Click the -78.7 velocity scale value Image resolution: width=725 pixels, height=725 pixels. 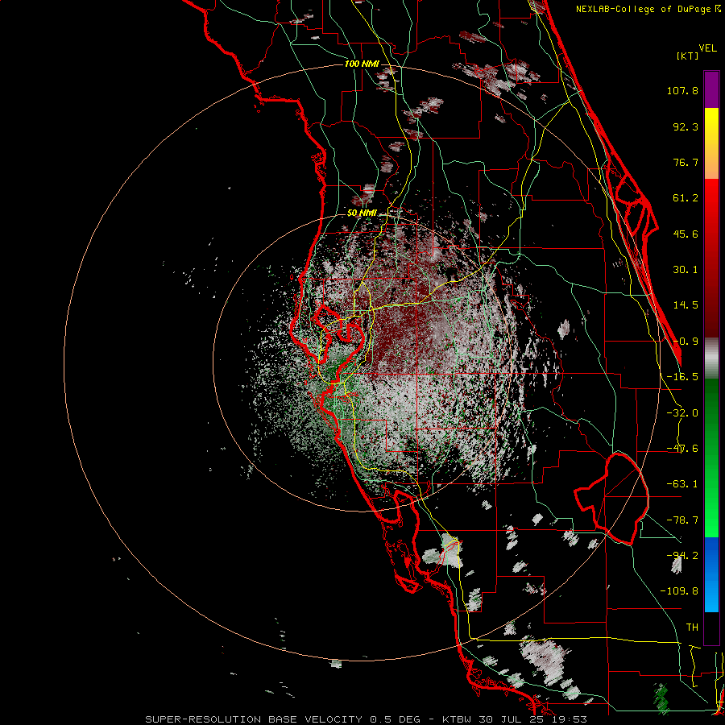click(x=682, y=520)
